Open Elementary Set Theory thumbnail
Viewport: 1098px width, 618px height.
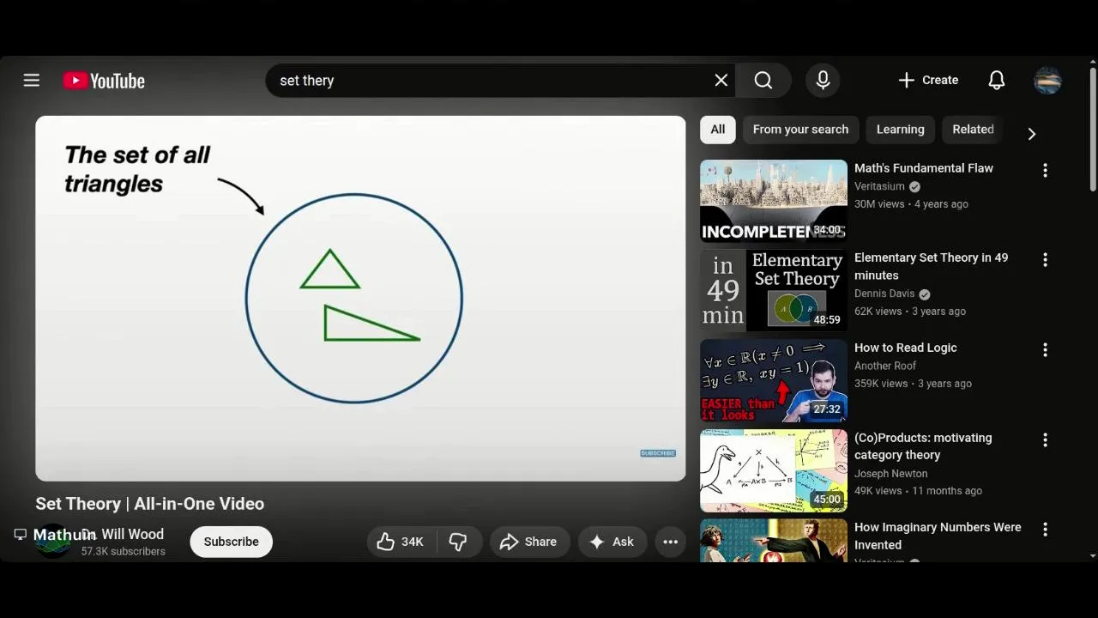point(774,291)
